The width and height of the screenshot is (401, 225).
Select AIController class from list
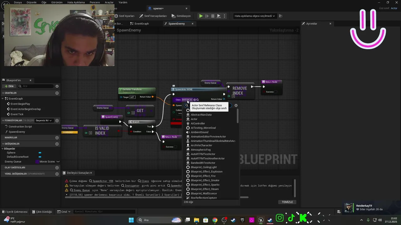198,123
